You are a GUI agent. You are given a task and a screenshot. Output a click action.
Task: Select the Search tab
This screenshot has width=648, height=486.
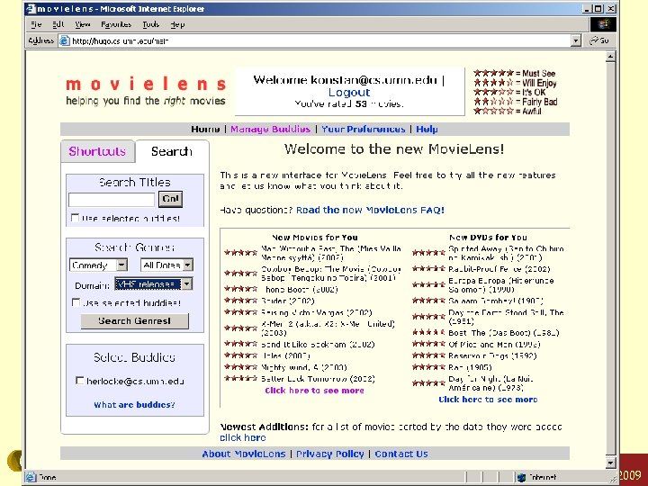172,151
